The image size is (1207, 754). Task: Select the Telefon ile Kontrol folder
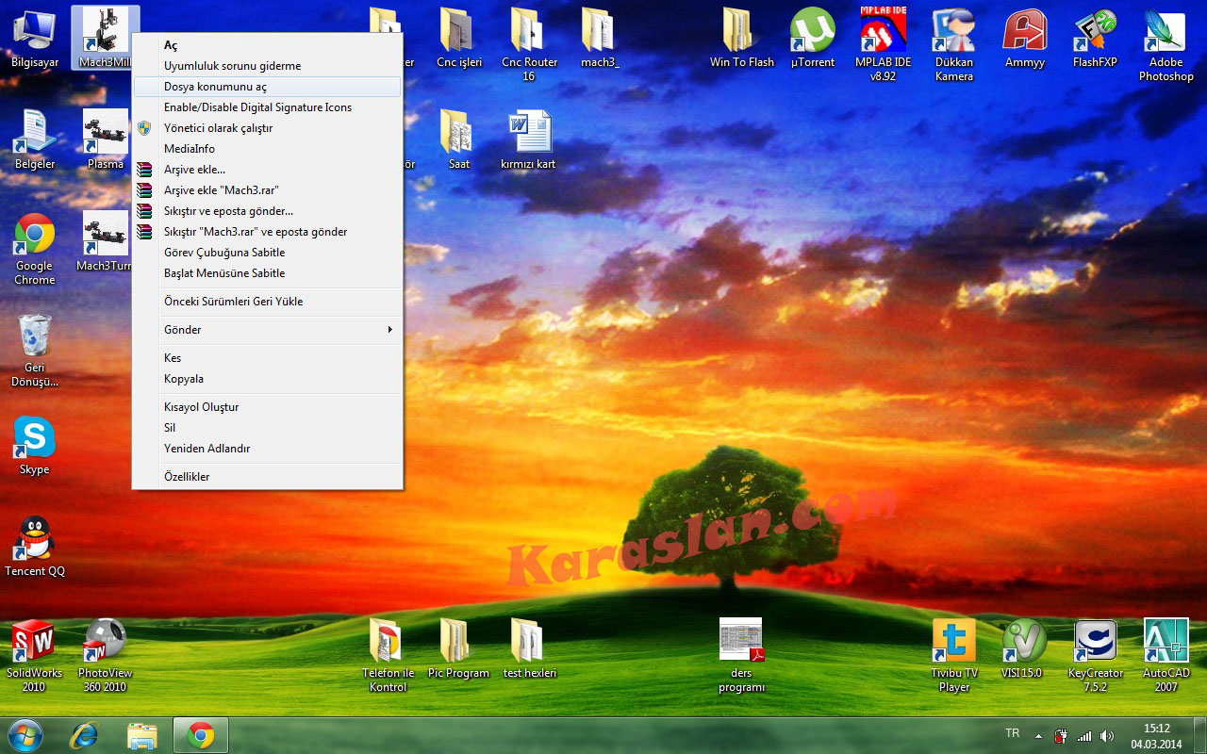(388, 656)
